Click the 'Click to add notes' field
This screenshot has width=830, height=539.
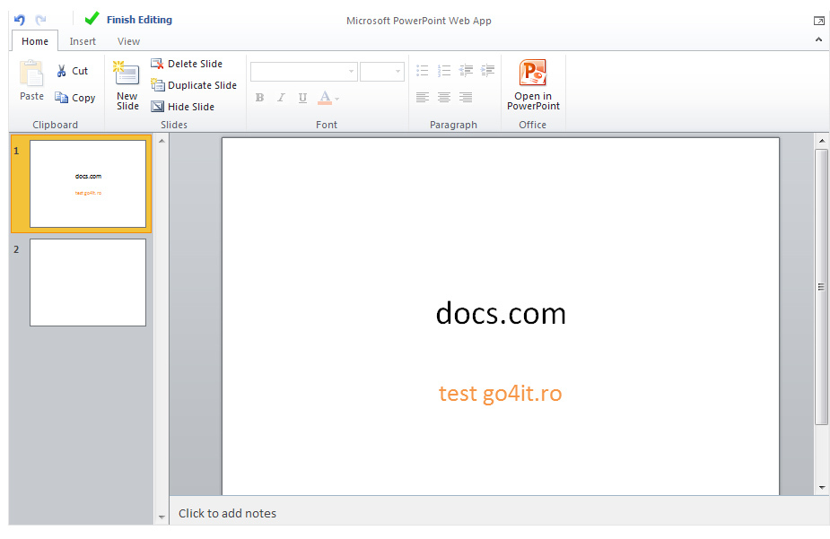tap(499, 513)
